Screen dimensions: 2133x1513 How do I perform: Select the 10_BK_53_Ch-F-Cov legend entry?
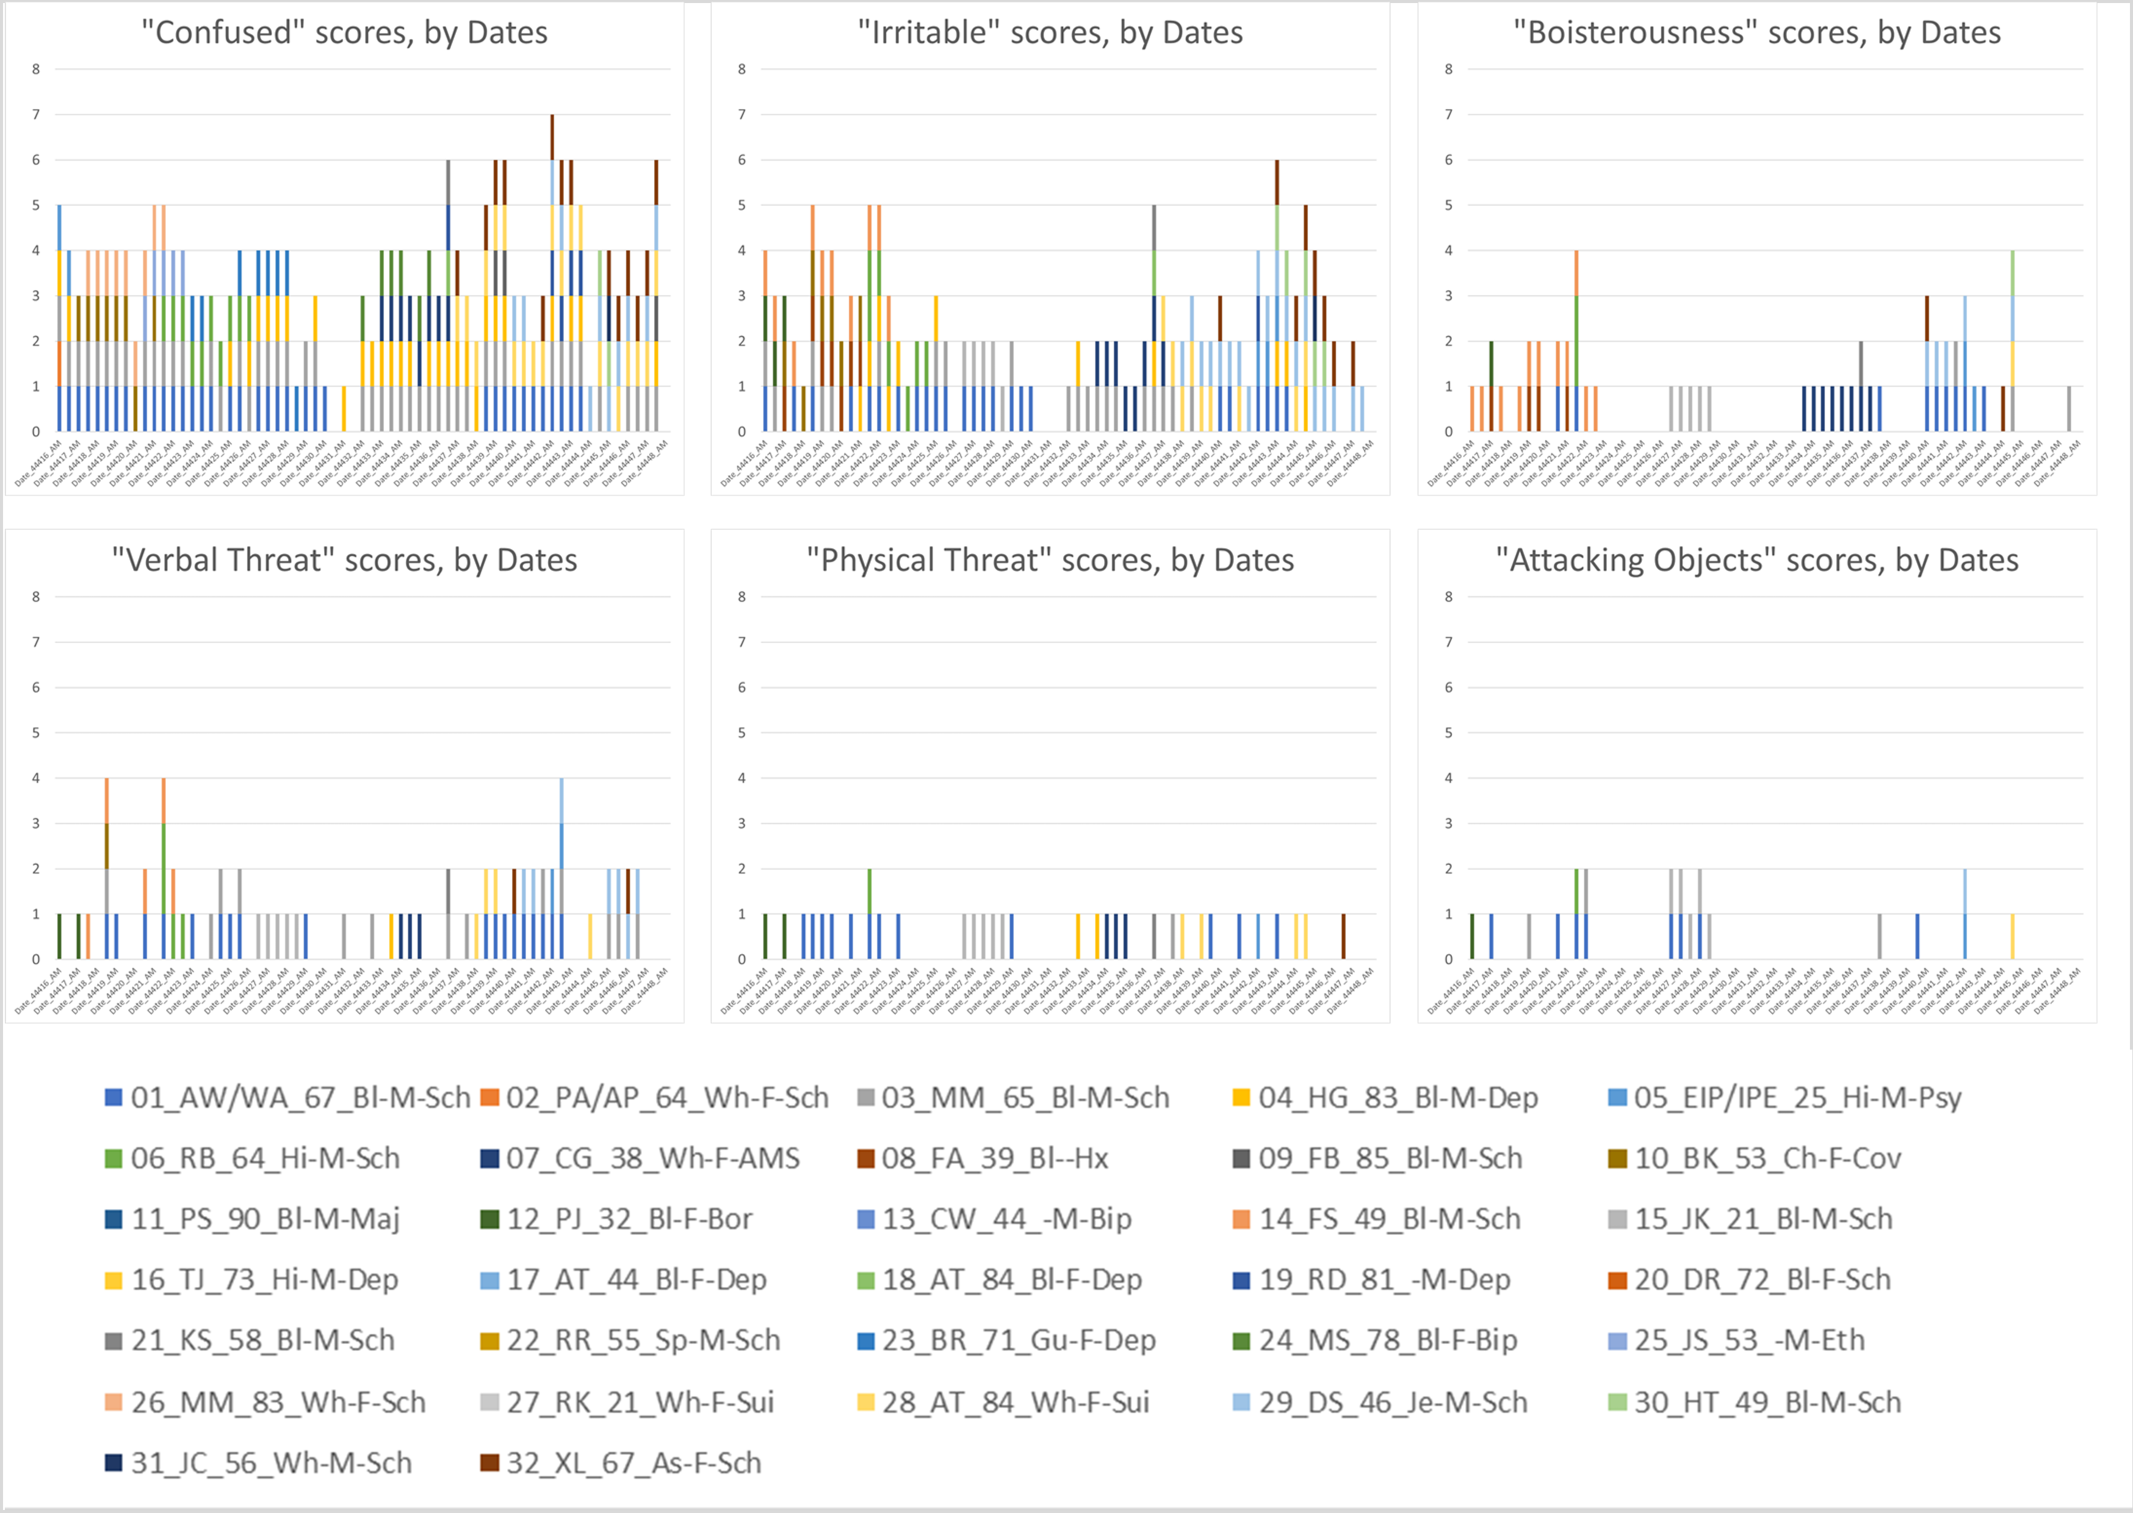1767,1159
